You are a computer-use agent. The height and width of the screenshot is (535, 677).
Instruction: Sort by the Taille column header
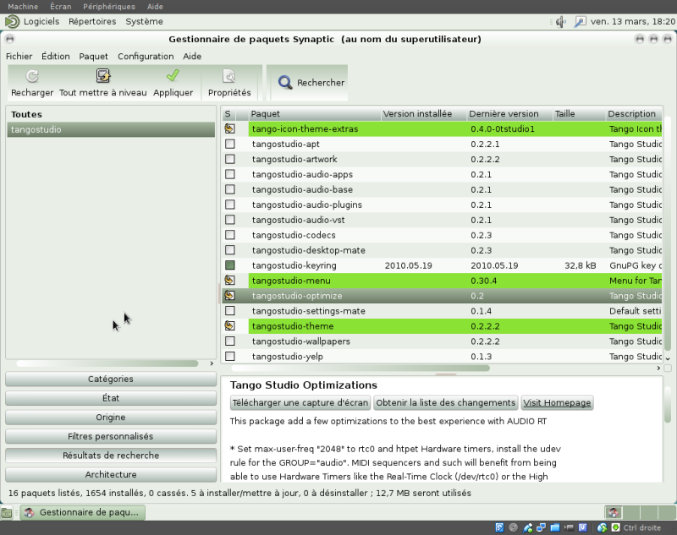(579, 114)
